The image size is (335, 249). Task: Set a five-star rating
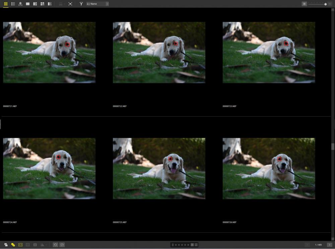pos(188,245)
